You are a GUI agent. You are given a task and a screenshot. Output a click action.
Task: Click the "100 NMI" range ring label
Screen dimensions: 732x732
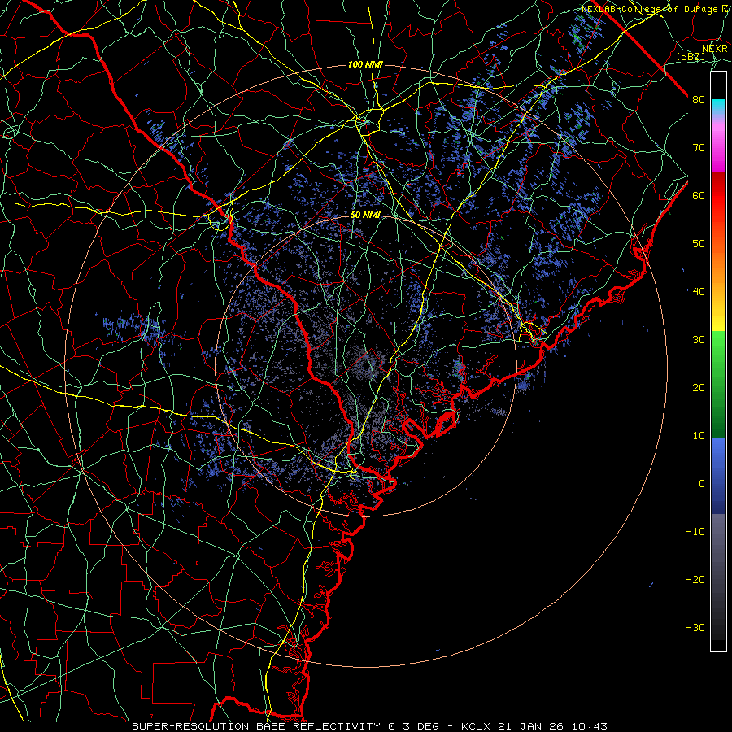click(x=365, y=64)
